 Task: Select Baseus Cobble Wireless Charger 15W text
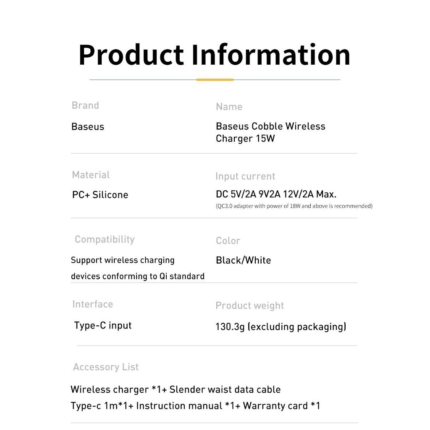coord(270,132)
